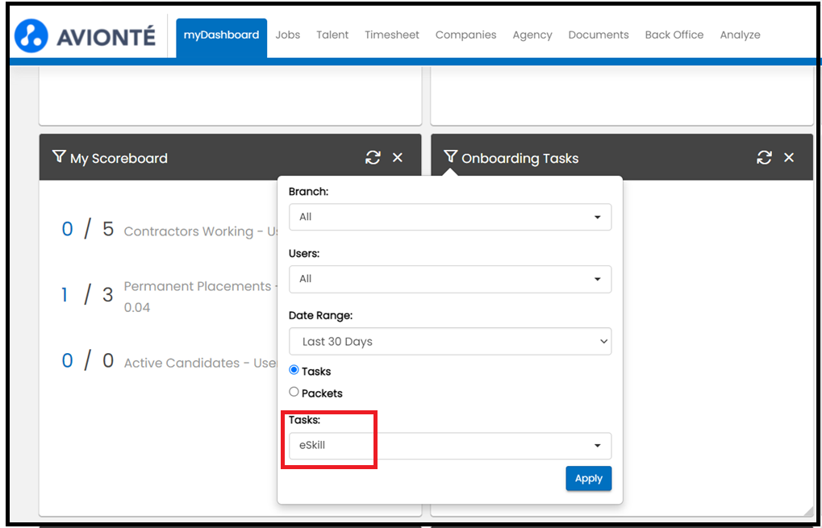Select the Tasks radio button
822x528 pixels.
point(294,370)
